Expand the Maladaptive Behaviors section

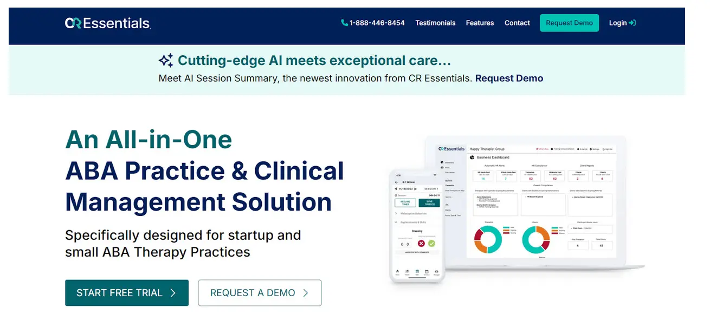pyautogui.click(x=396, y=213)
